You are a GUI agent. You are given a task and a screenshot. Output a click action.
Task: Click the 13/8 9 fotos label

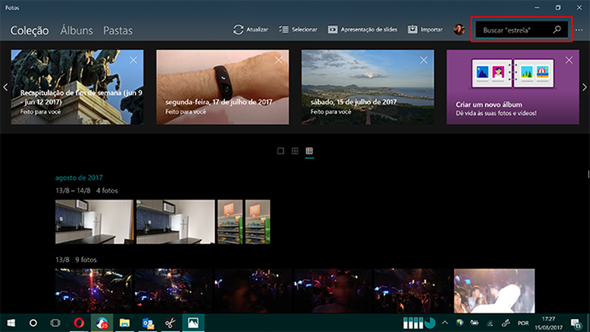coord(76,260)
